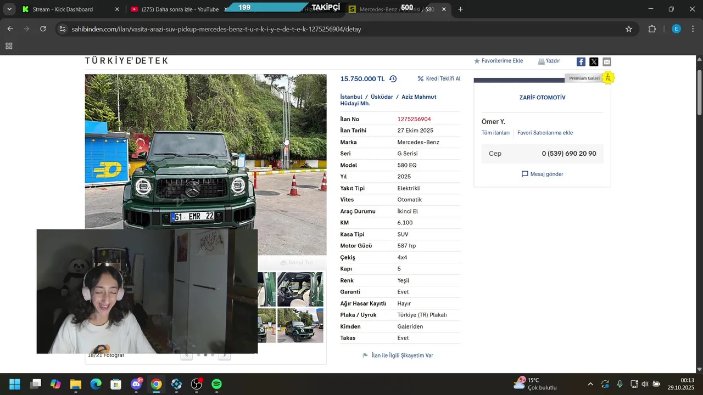The width and height of the screenshot is (703, 395).
Task: Open Chrome profile avatar E
Action: coord(677,29)
